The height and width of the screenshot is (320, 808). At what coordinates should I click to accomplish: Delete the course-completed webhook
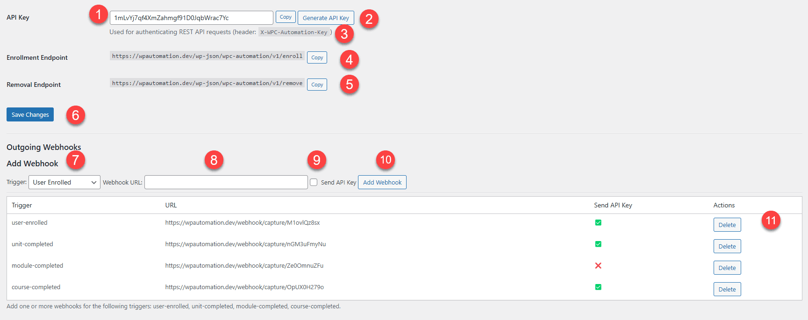727,289
